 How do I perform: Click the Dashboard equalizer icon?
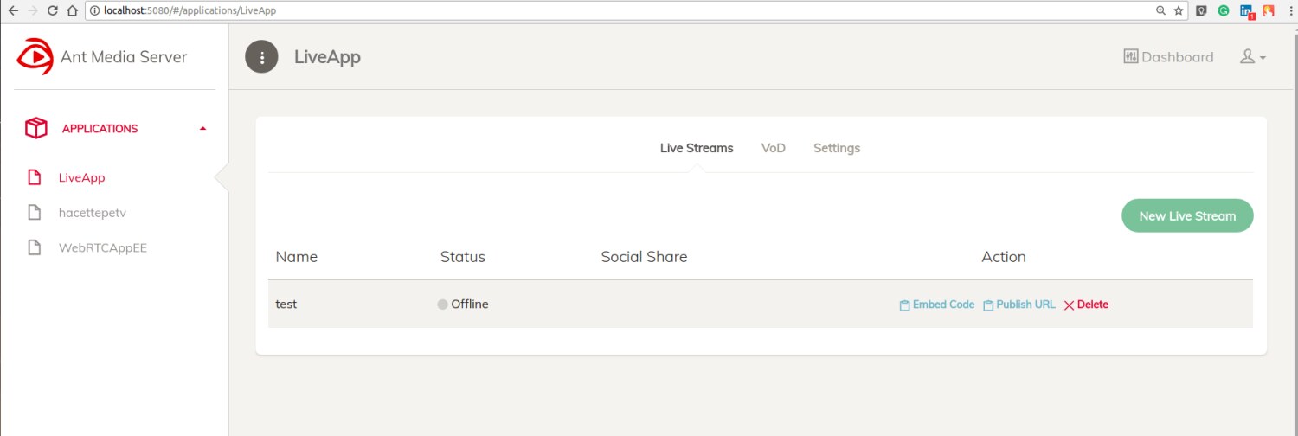(x=1131, y=57)
